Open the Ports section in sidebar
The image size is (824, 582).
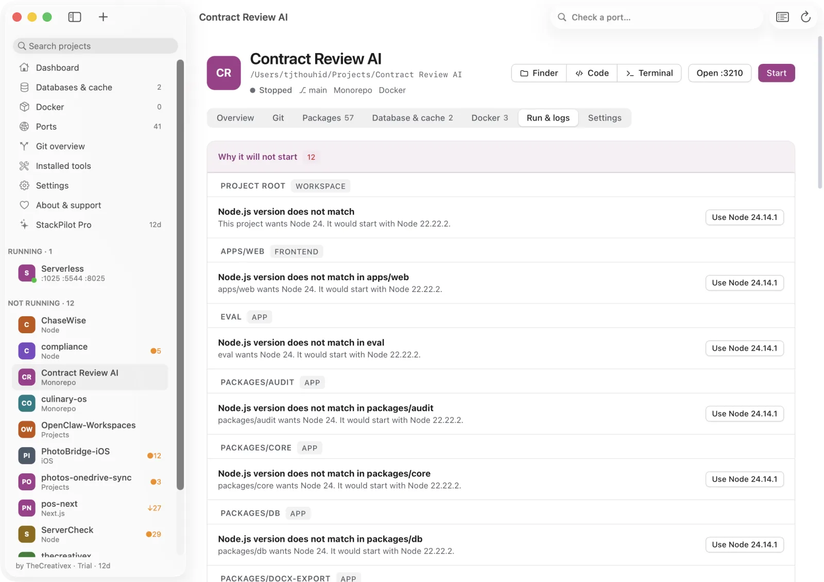90,126
